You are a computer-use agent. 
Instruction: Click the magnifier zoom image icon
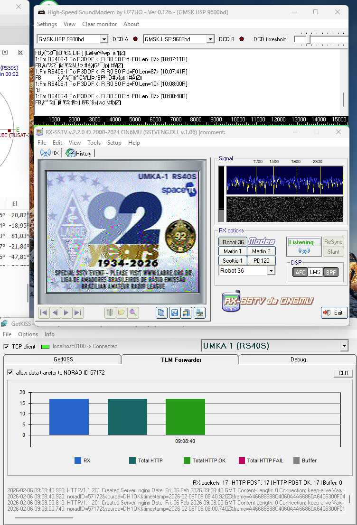(133, 312)
